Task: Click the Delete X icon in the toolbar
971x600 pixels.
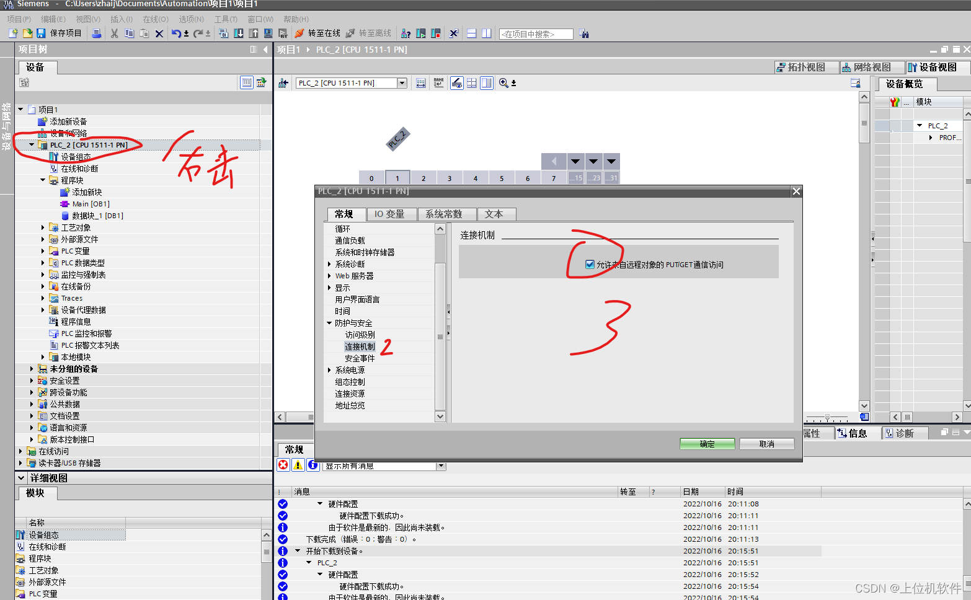Action: coord(159,33)
